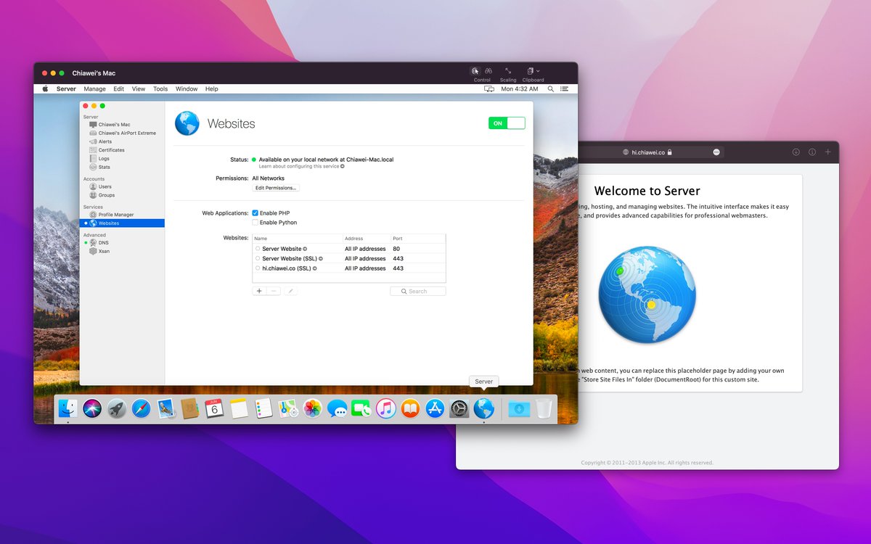Screen dimensions: 871x544
Task: Open Mail stamp icon in the Dock
Action: click(165, 408)
